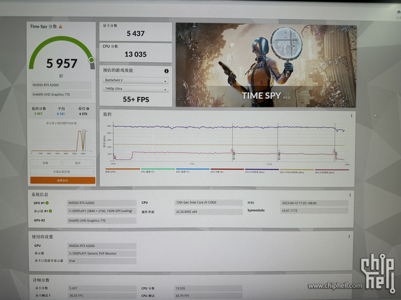
Task: Click the CPU score 13 035 card
Action: point(135,52)
